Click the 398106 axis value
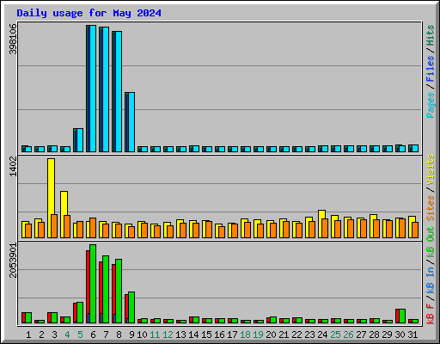 point(13,39)
